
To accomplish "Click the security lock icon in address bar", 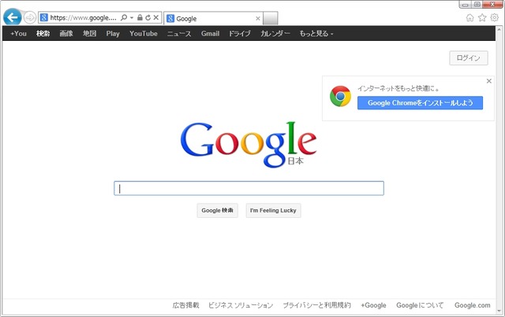I will click(x=140, y=17).
